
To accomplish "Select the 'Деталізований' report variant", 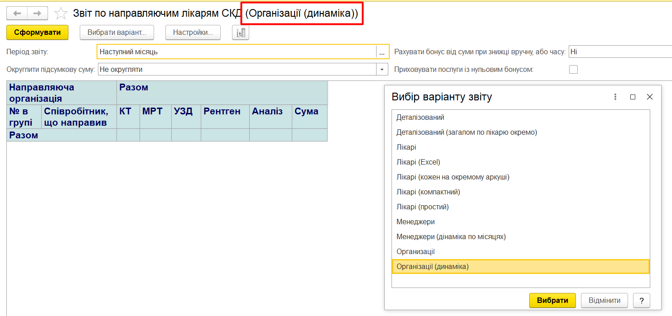I will point(420,117).
